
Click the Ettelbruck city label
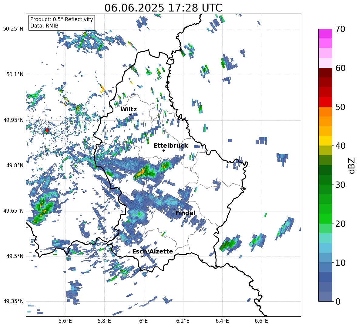171,146
